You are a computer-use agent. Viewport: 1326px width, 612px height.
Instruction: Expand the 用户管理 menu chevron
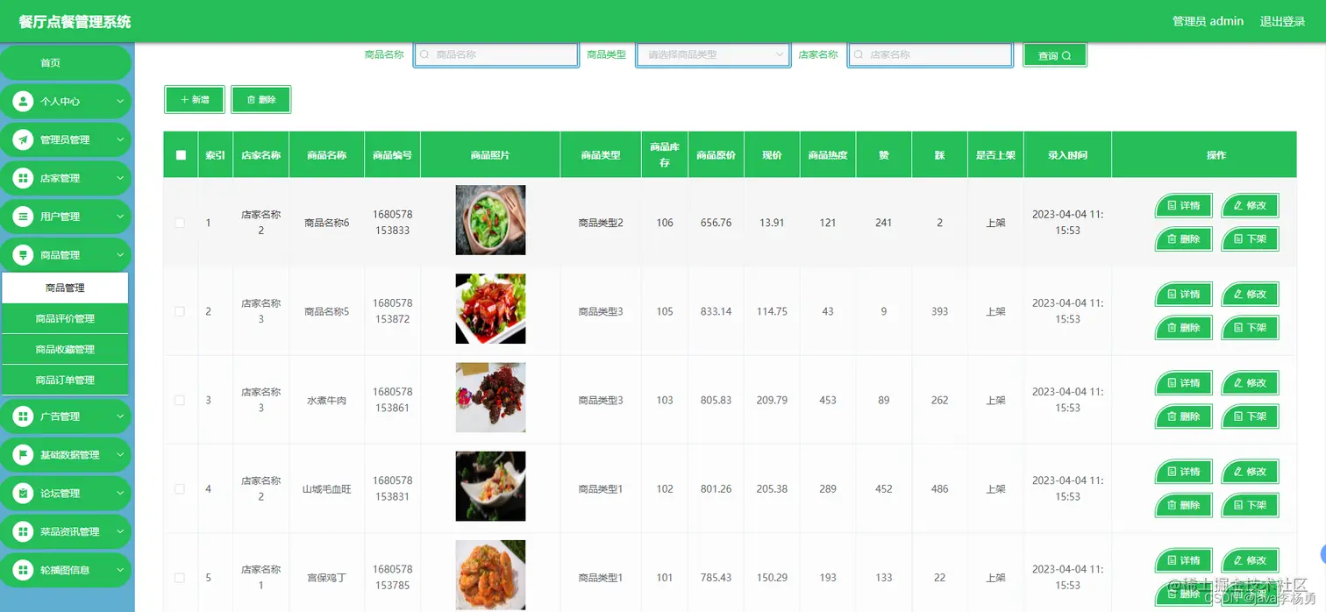pos(120,217)
